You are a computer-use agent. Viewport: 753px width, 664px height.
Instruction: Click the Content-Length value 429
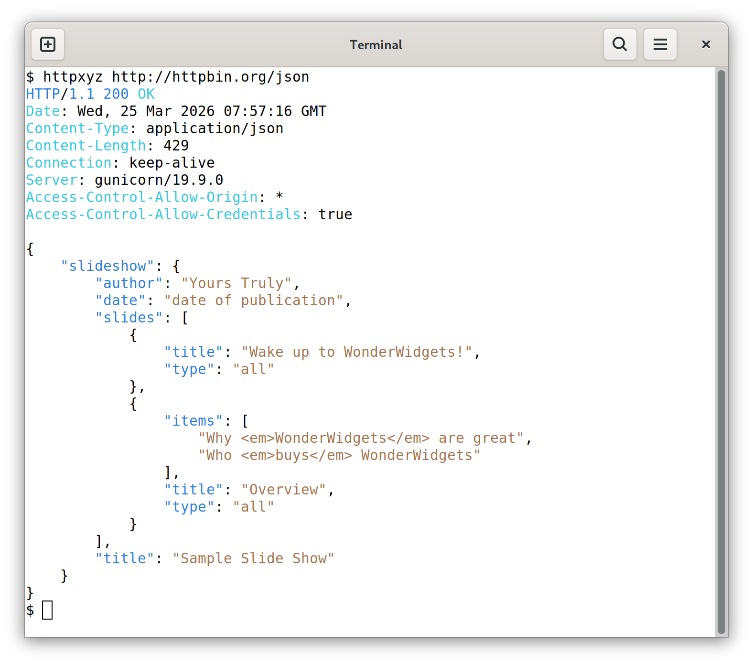click(176, 146)
